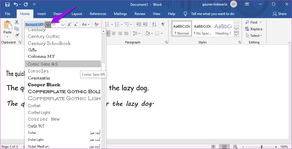Toggle show paragraph marks
The image size is (292, 149).
click(163, 24)
